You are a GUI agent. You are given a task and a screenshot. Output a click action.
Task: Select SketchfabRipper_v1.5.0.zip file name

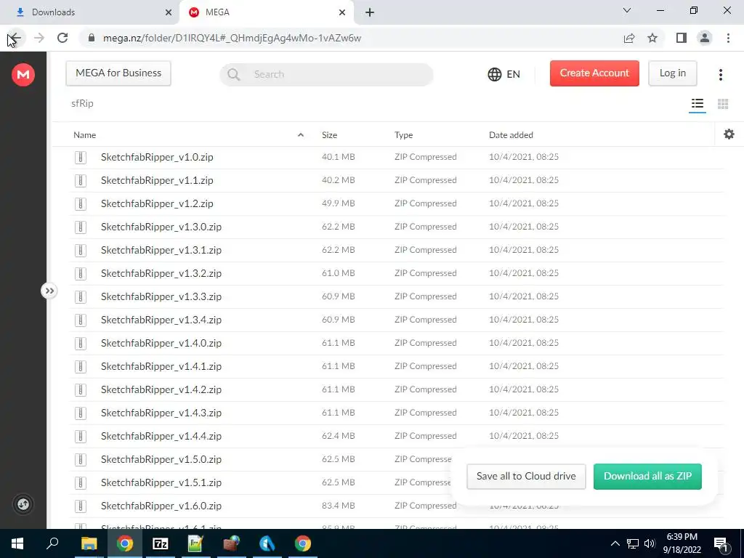click(161, 459)
